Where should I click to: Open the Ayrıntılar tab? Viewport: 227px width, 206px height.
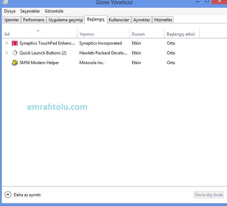(x=142, y=20)
